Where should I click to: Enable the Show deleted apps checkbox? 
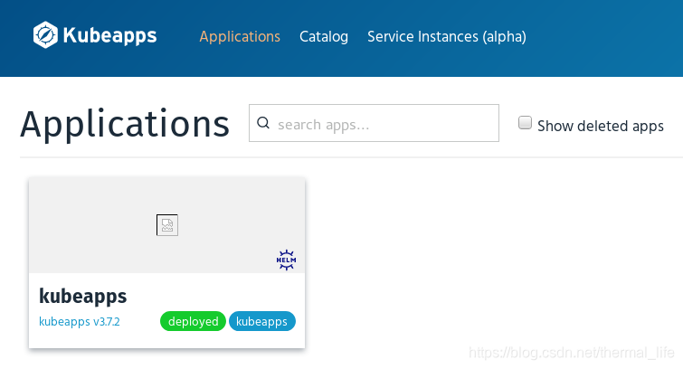tap(525, 122)
